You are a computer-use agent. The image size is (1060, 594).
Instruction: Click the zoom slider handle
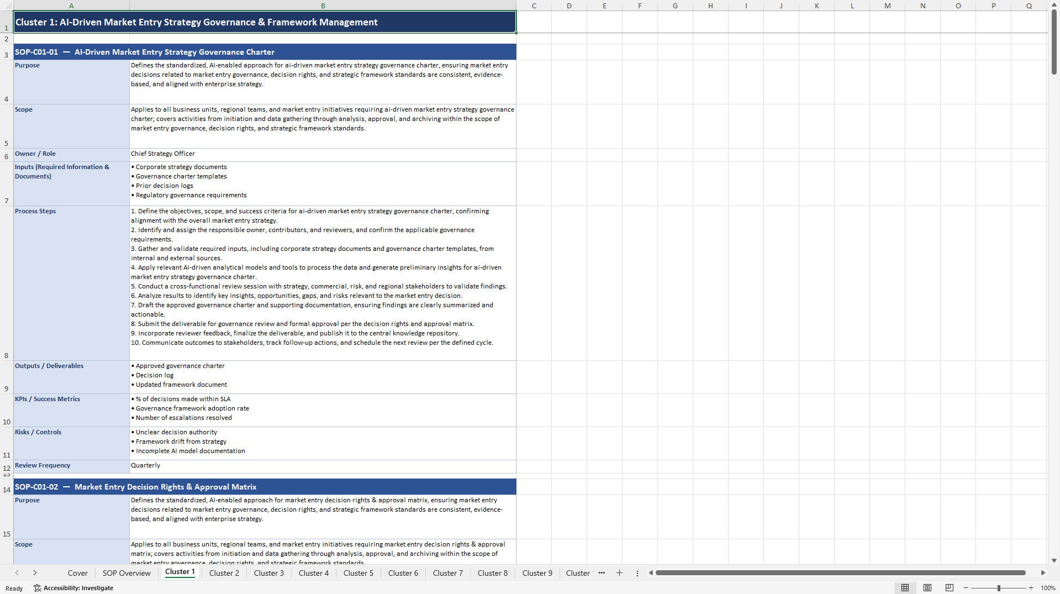999,588
